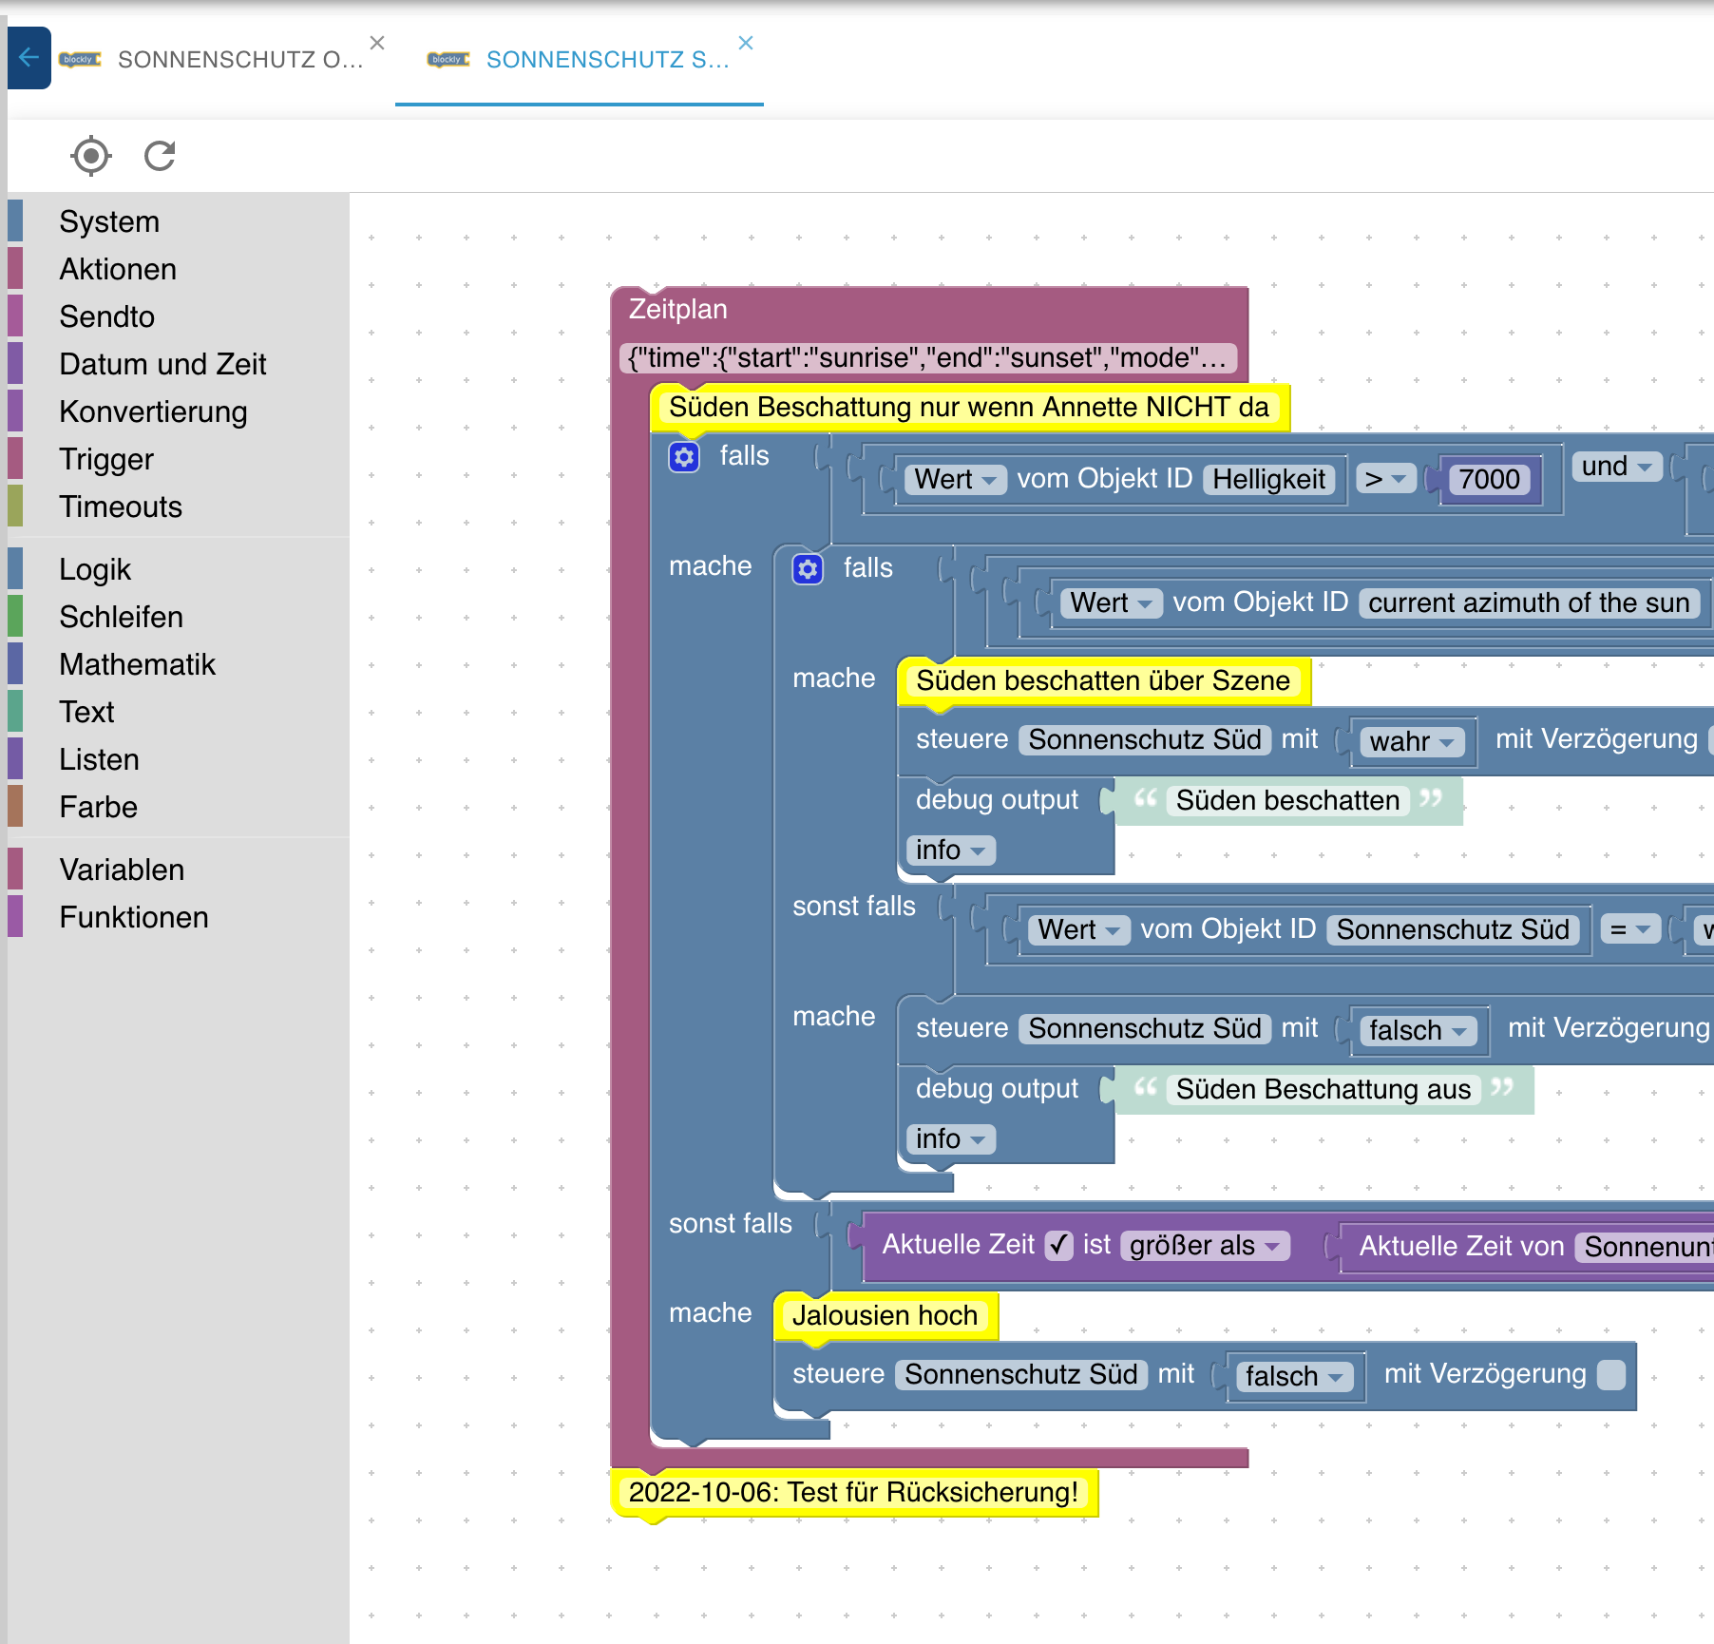This screenshot has width=1714, height=1644.
Task: Edit the 7000 number field
Action: coord(1489,479)
